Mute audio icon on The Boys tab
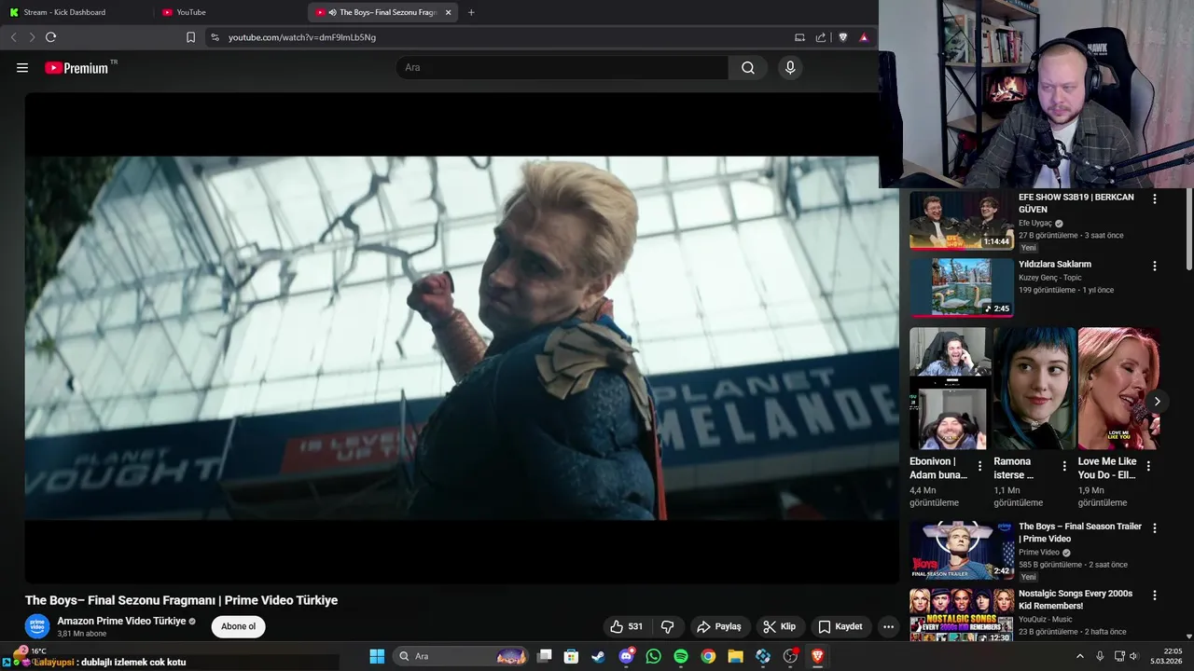This screenshot has width=1194, height=671. [x=332, y=12]
